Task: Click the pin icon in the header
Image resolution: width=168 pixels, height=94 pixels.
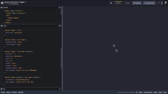Action: (x=159, y=3)
